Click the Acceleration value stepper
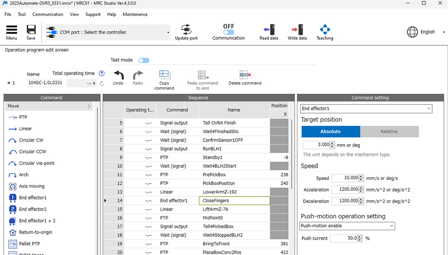Viewport: 448px width, 255px height. click(361, 189)
